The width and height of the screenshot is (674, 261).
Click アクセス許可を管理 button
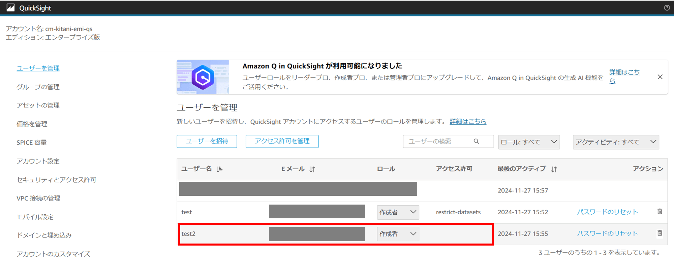pyautogui.click(x=282, y=141)
